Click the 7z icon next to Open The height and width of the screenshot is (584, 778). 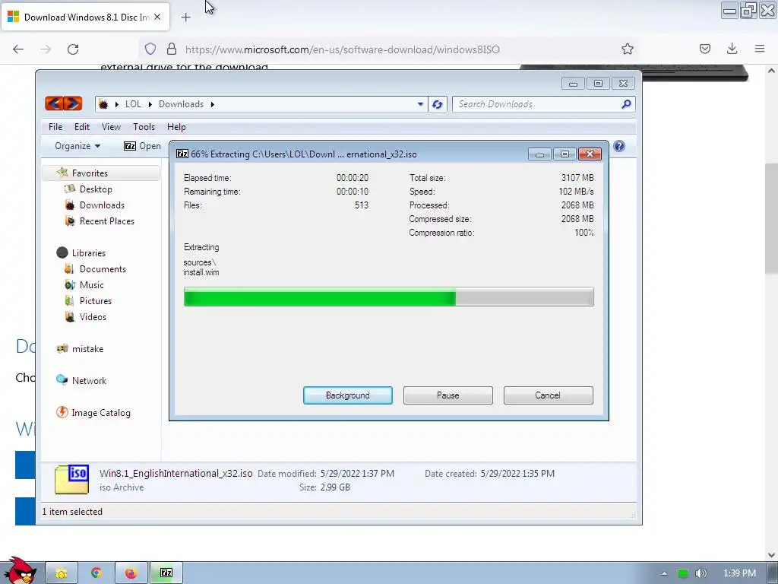(x=129, y=146)
